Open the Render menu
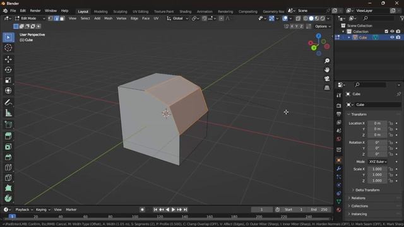 coord(35,11)
